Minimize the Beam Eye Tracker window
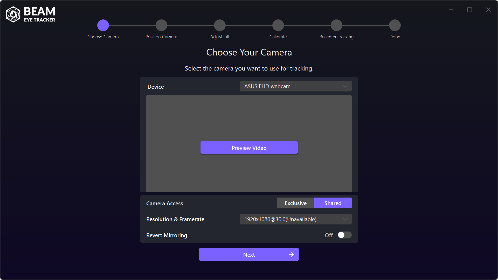The width and height of the screenshot is (498, 280). coord(451,10)
